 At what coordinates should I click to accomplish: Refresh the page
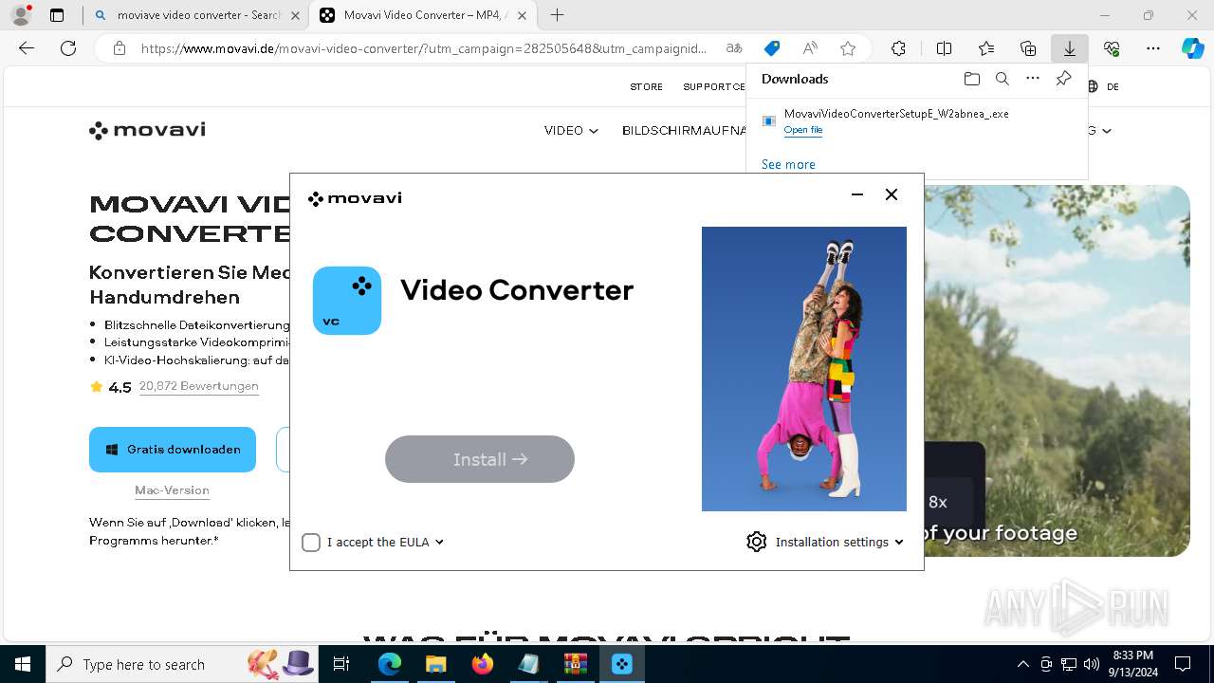68,48
